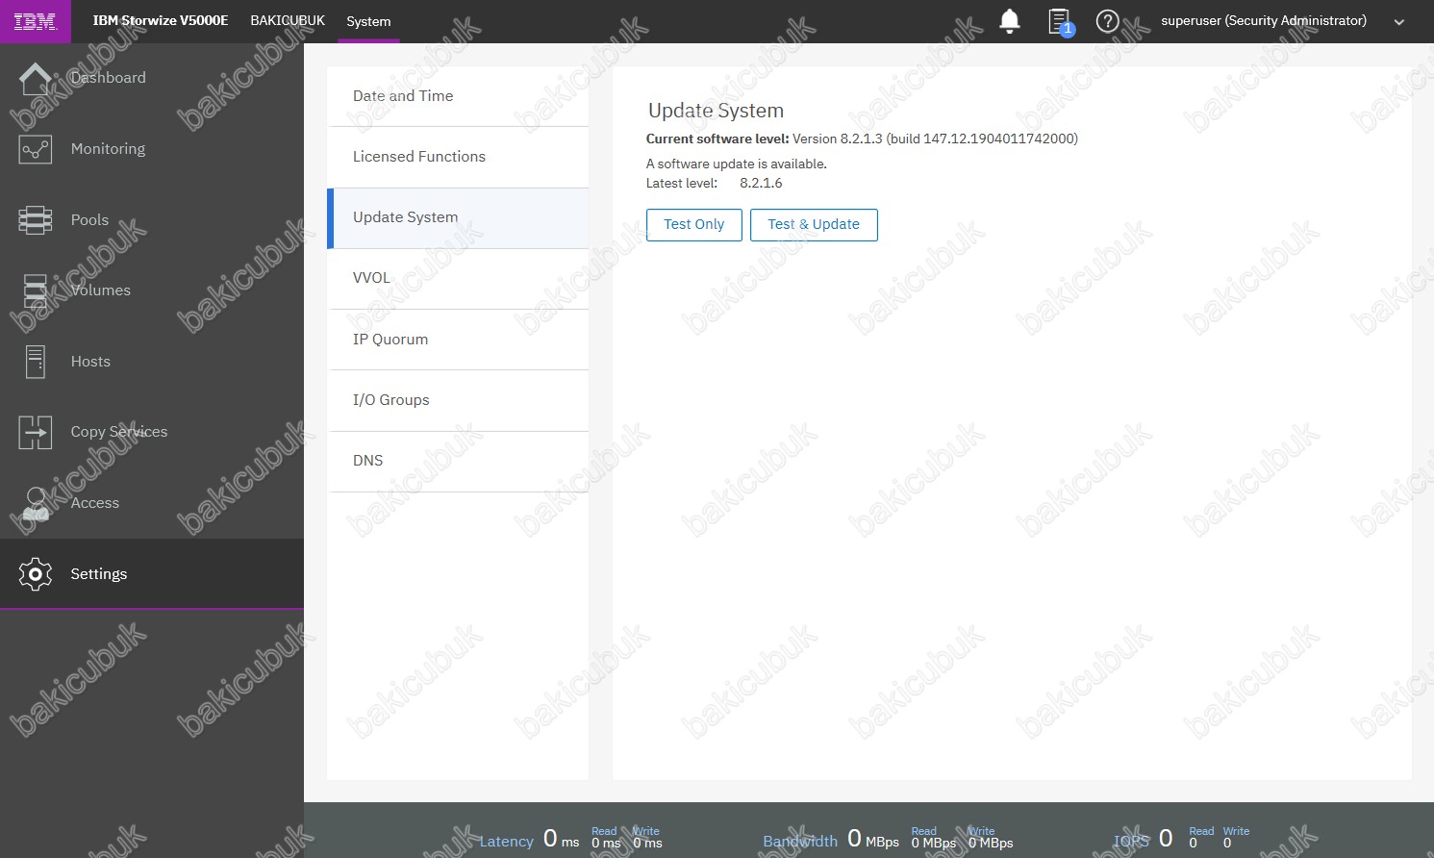
Task: Open Volumes menu item
Action: tap(101, 290)
